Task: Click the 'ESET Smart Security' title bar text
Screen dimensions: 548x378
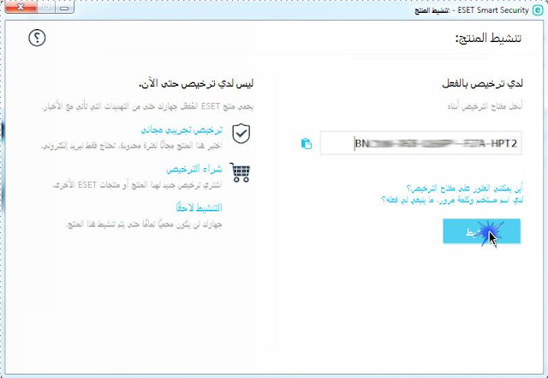Action: tap(493, 10)
